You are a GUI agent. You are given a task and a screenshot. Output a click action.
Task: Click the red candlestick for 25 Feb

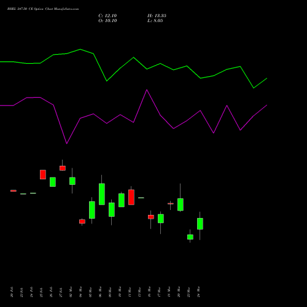pyautogui.click(x=43, y=174)
